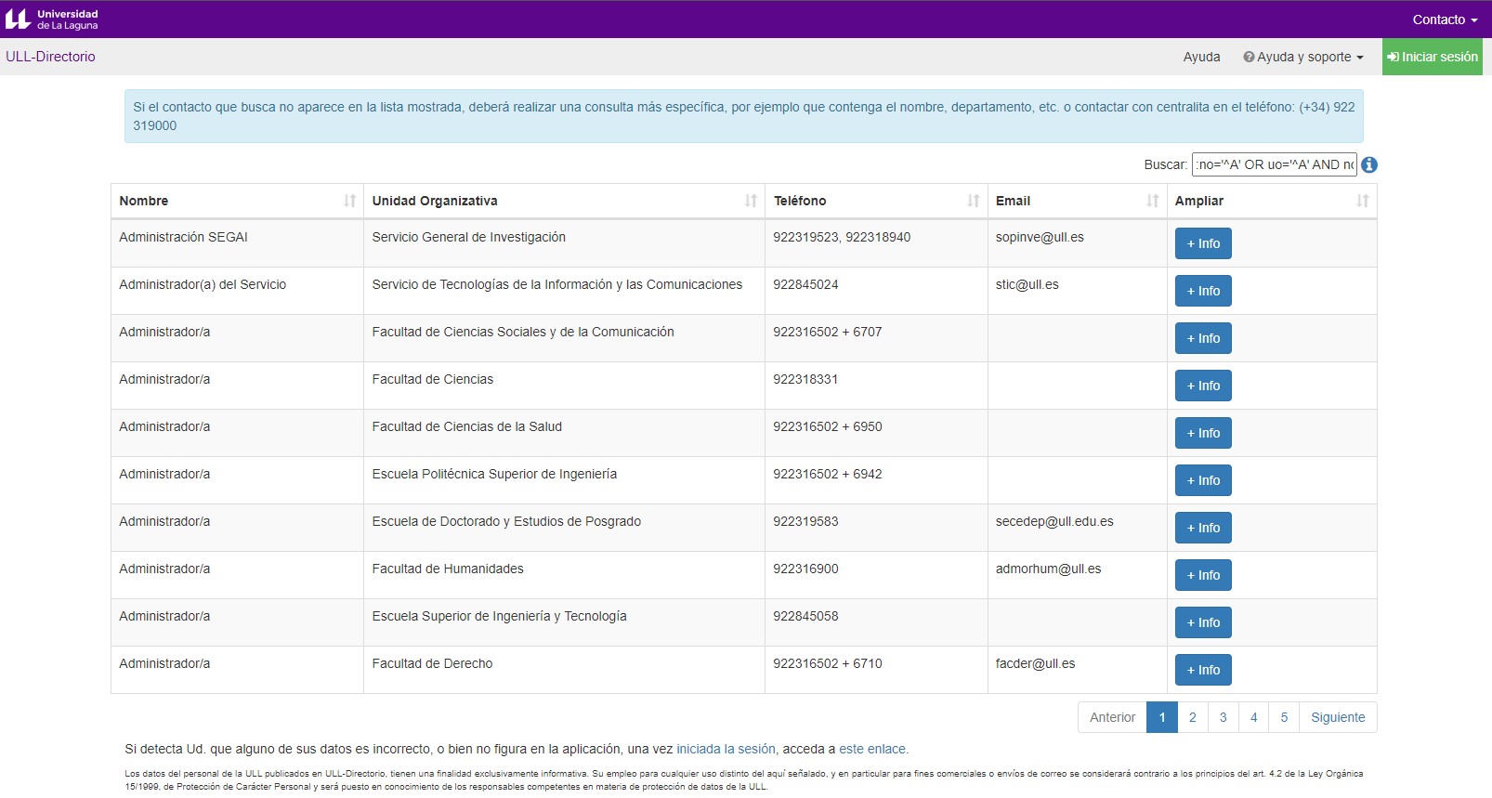This screenshot has height=798, width=1492.
Task: Show + Info for Administración SEGAI
Action: pyautogui.click(x=1203, y=243)
